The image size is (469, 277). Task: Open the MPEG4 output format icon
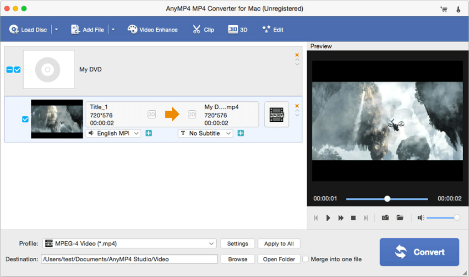click(277, 114)
